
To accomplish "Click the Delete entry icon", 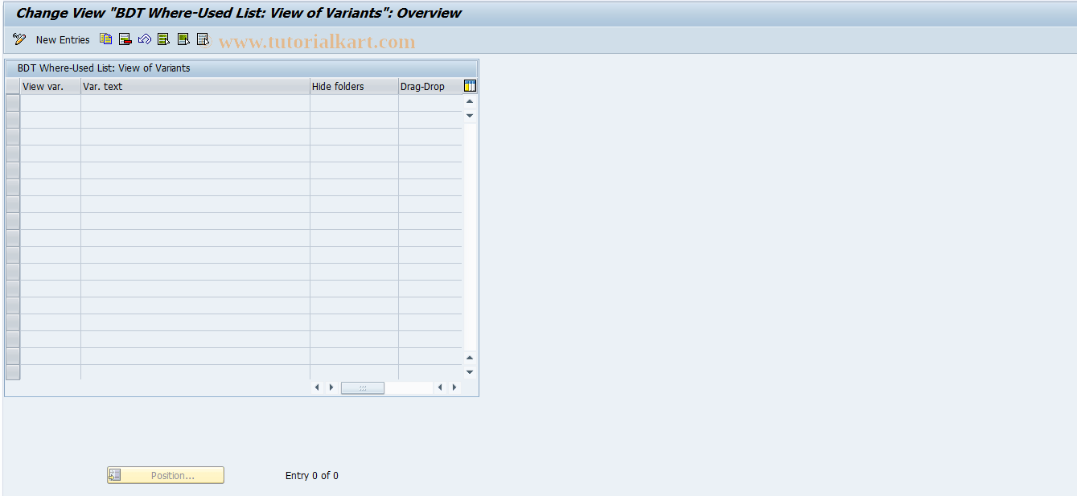I will tap(125, 39).
